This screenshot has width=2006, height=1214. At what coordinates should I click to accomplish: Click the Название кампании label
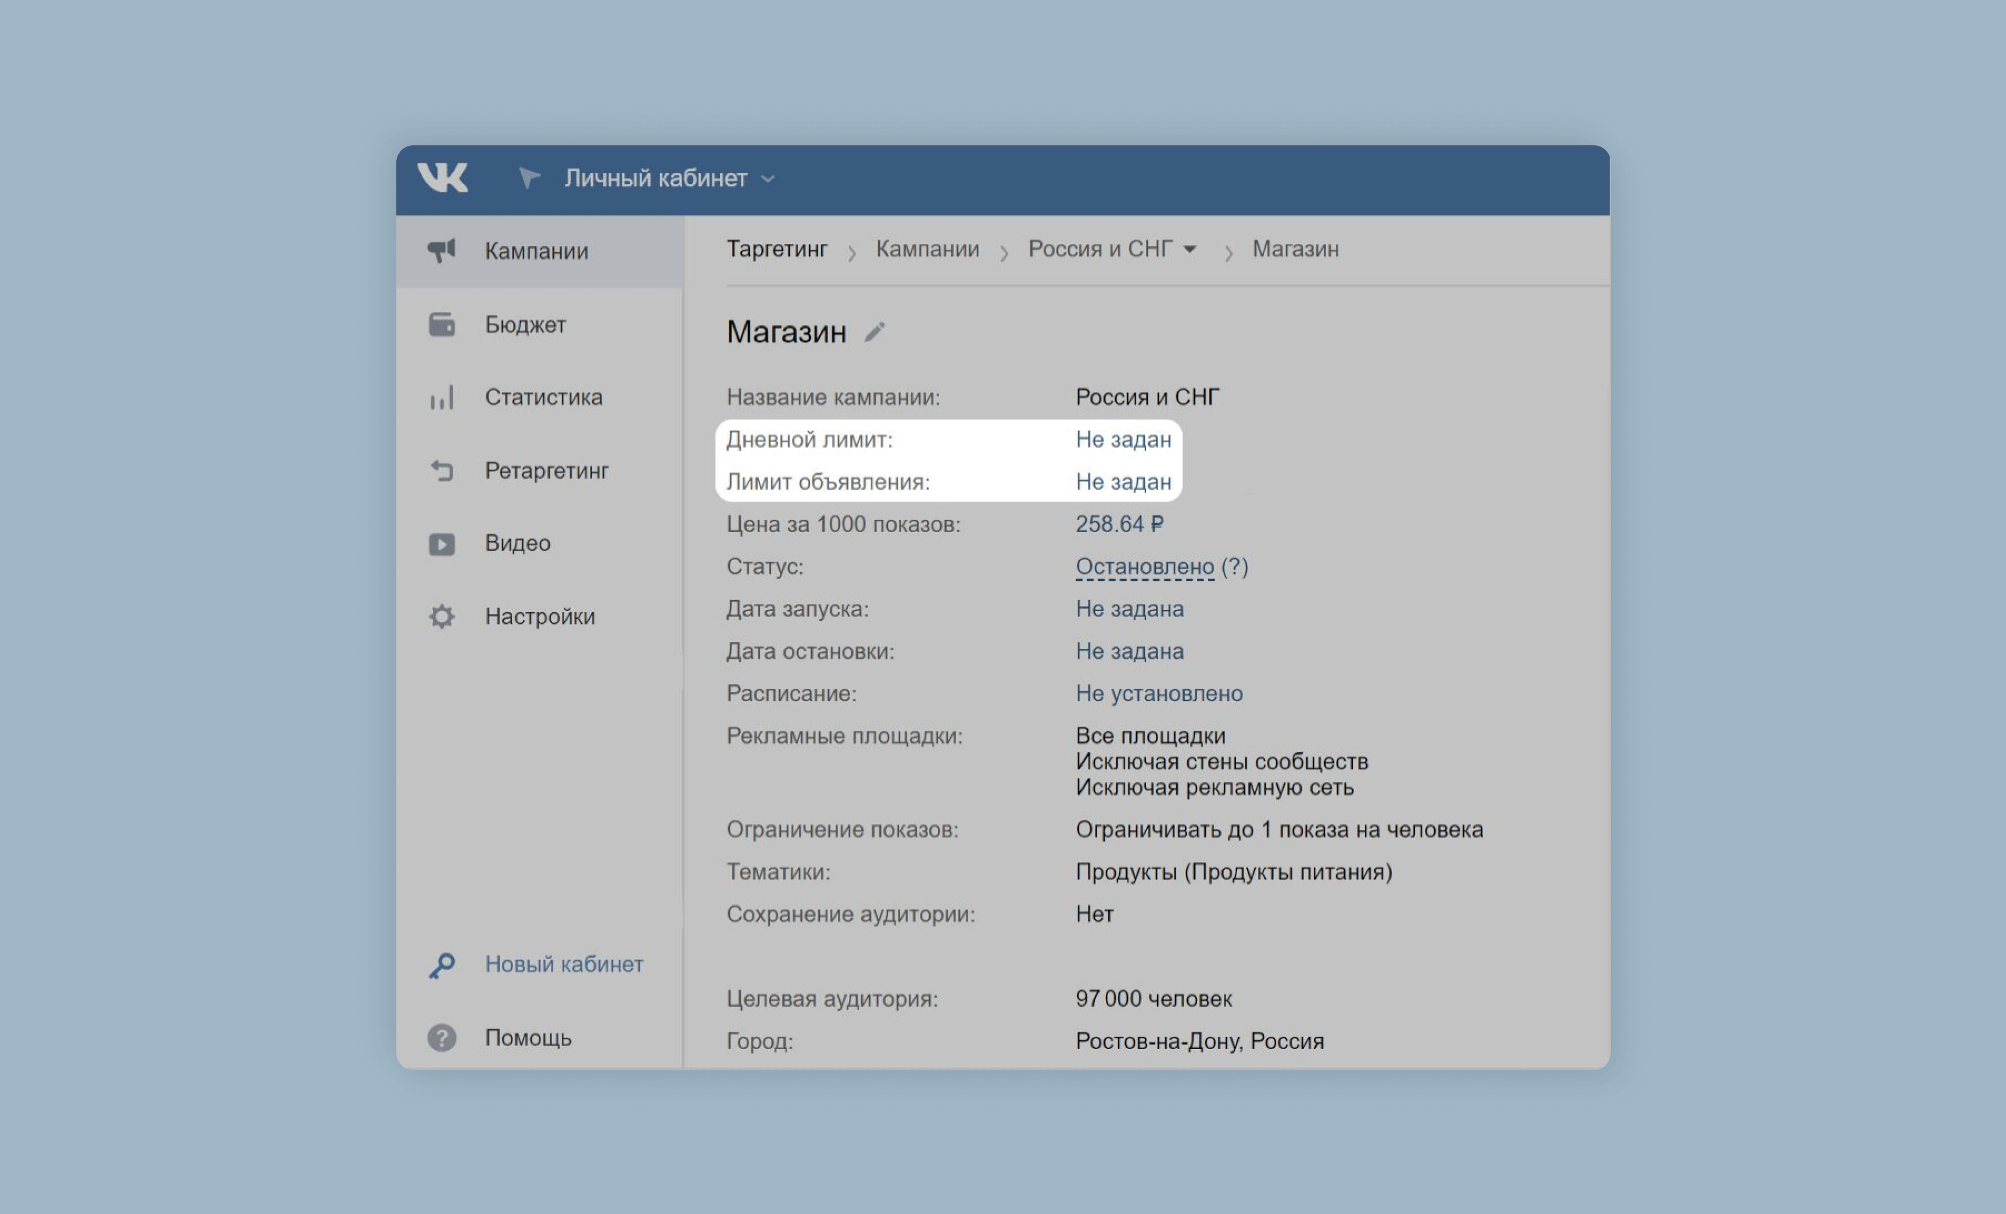point(834,397)
